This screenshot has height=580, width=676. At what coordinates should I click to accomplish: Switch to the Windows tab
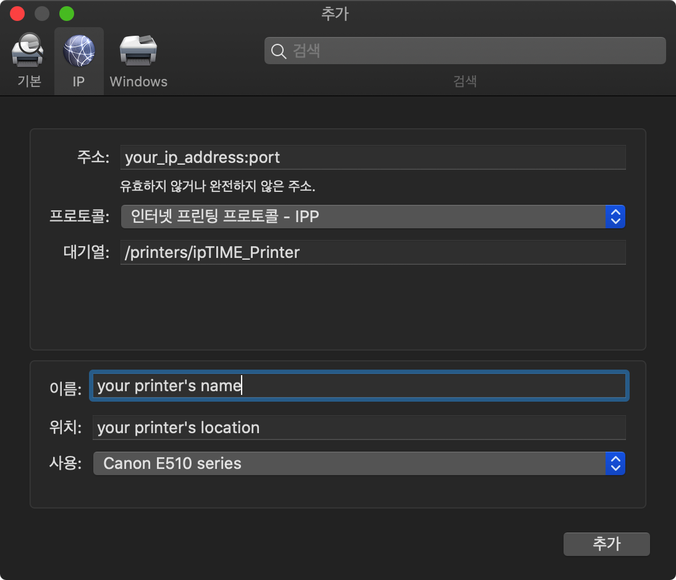click(x=138, y=60)
